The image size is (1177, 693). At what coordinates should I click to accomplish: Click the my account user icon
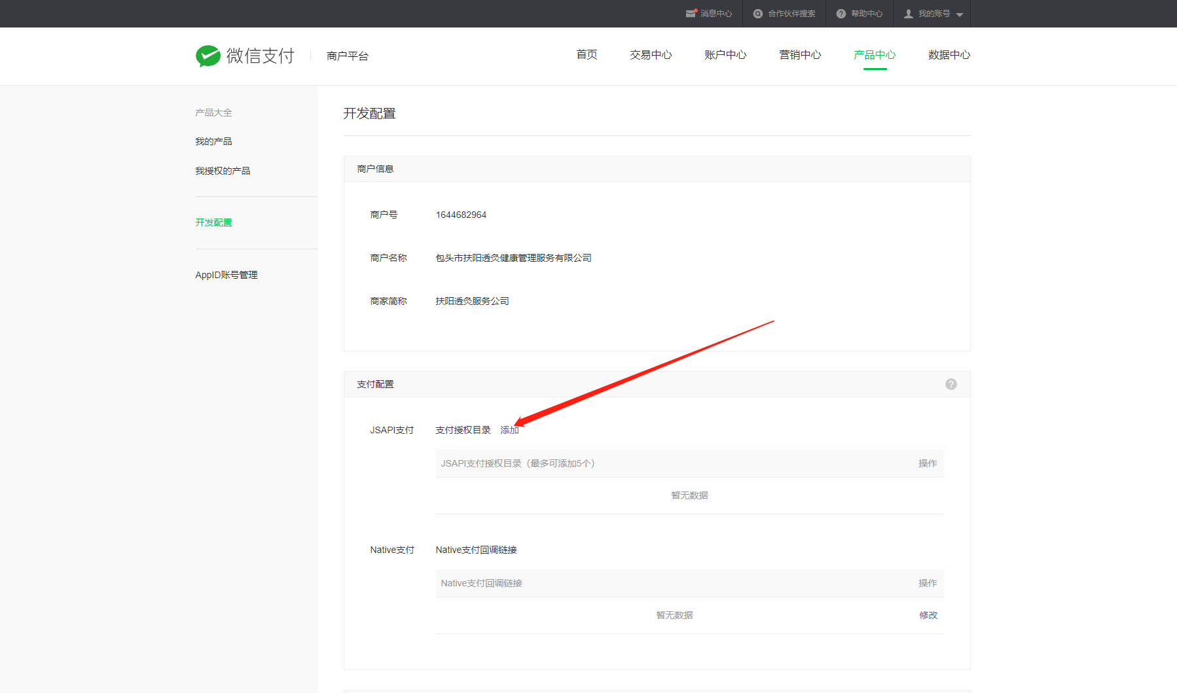pyautogui.click(x=909, y=14)
